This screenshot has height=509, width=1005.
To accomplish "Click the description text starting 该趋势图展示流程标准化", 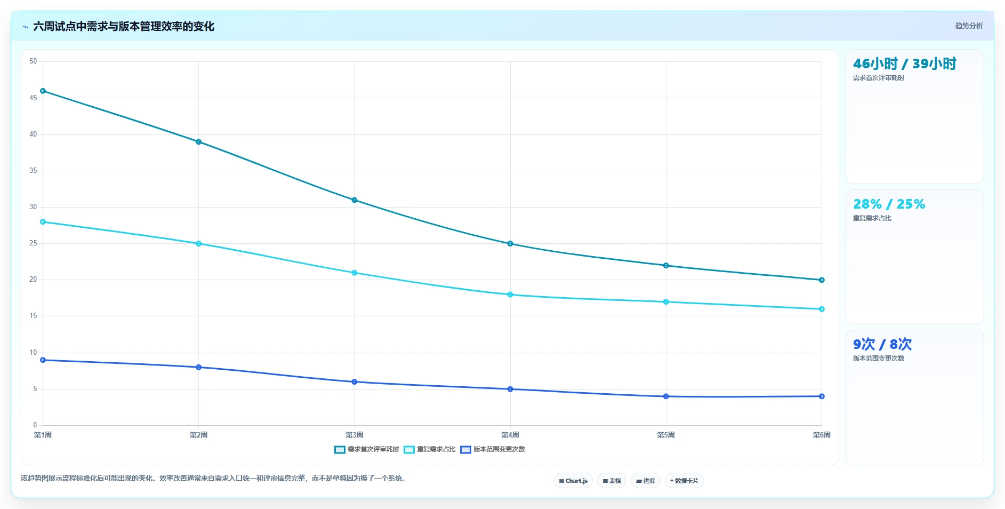I will [214, 478].
